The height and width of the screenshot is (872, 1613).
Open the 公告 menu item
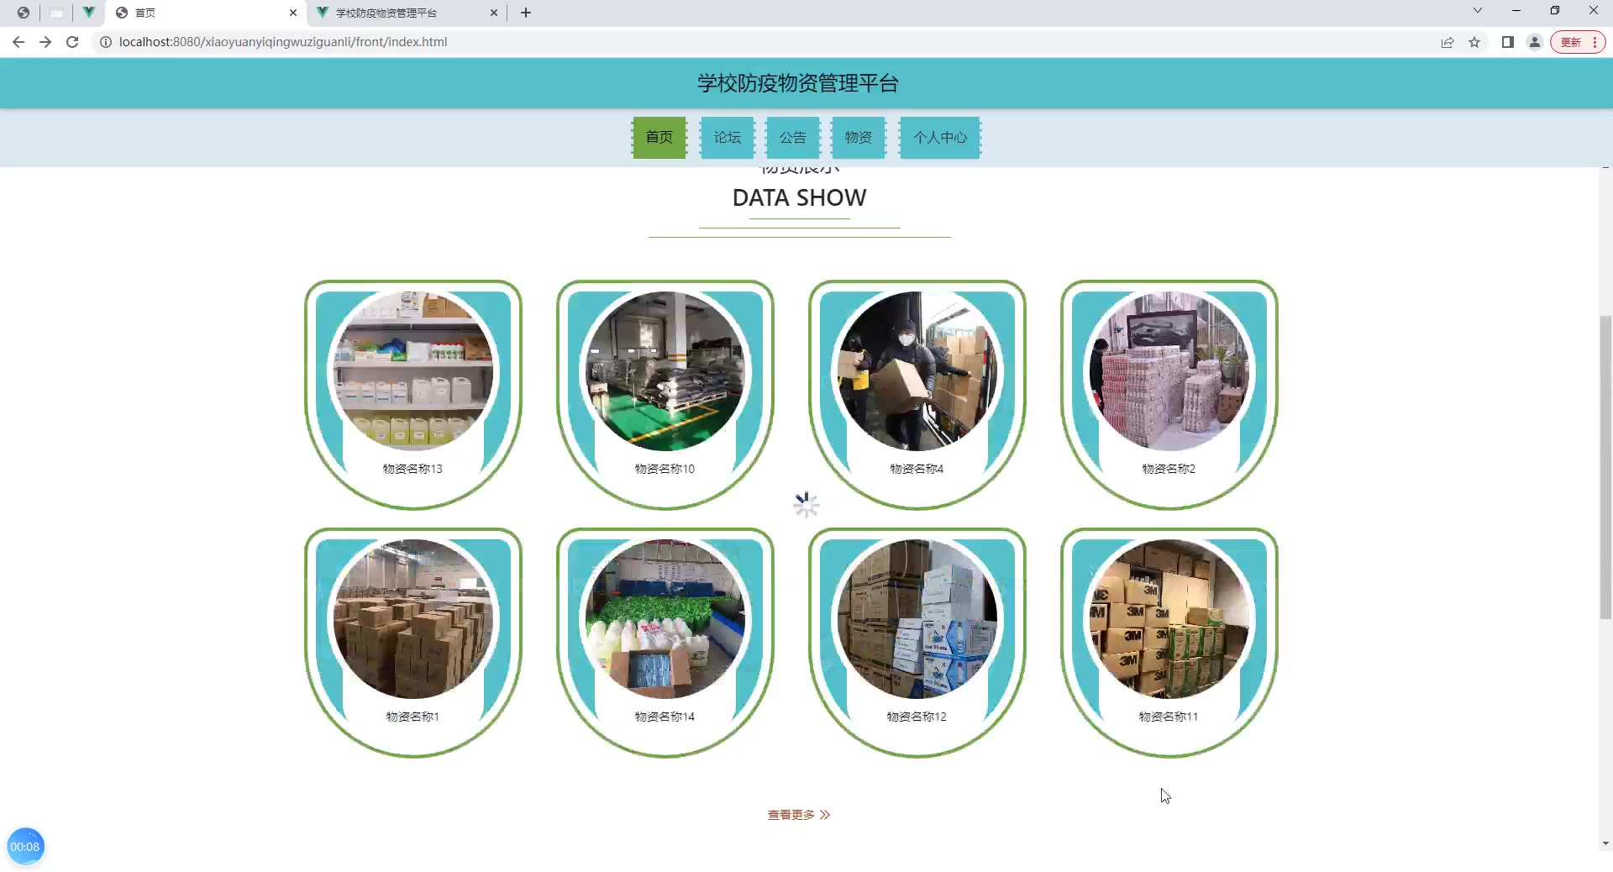click(793, 138)
